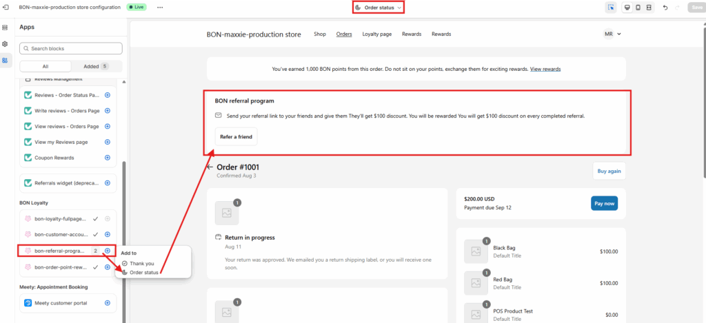Click the $200.00 USD amount text
This screenshot has width=706, height=323.
[481, 199]
